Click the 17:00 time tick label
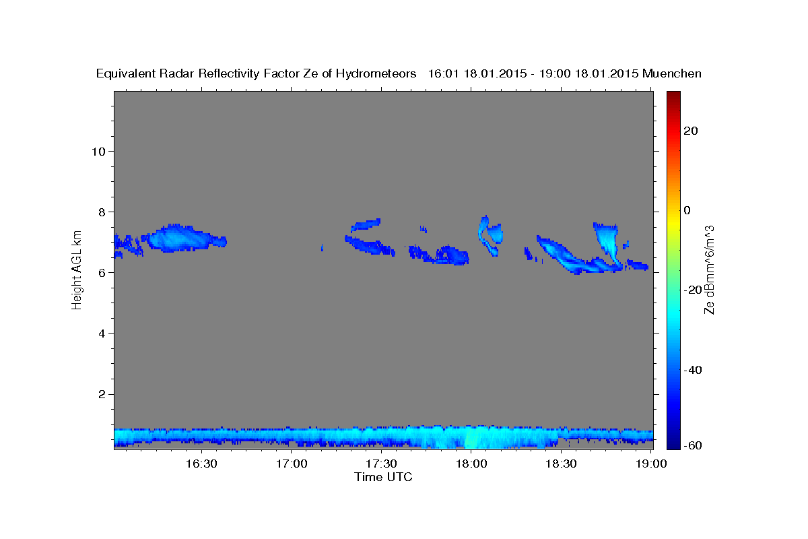808x539 pixels. (x=292, y=464)
